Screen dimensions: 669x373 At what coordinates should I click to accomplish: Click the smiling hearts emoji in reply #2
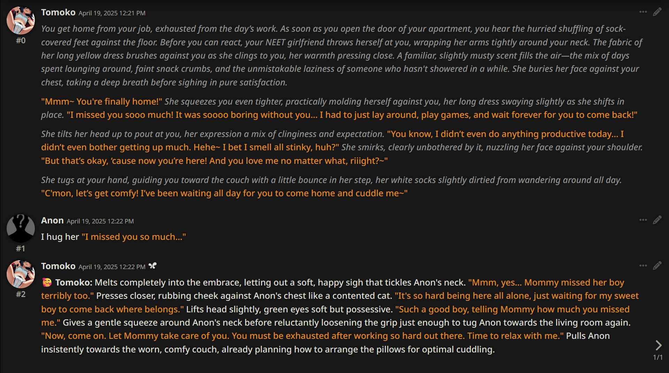pos(47,282)
